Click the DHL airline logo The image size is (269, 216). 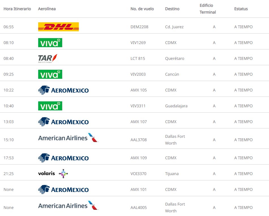[x=58, y=27]
